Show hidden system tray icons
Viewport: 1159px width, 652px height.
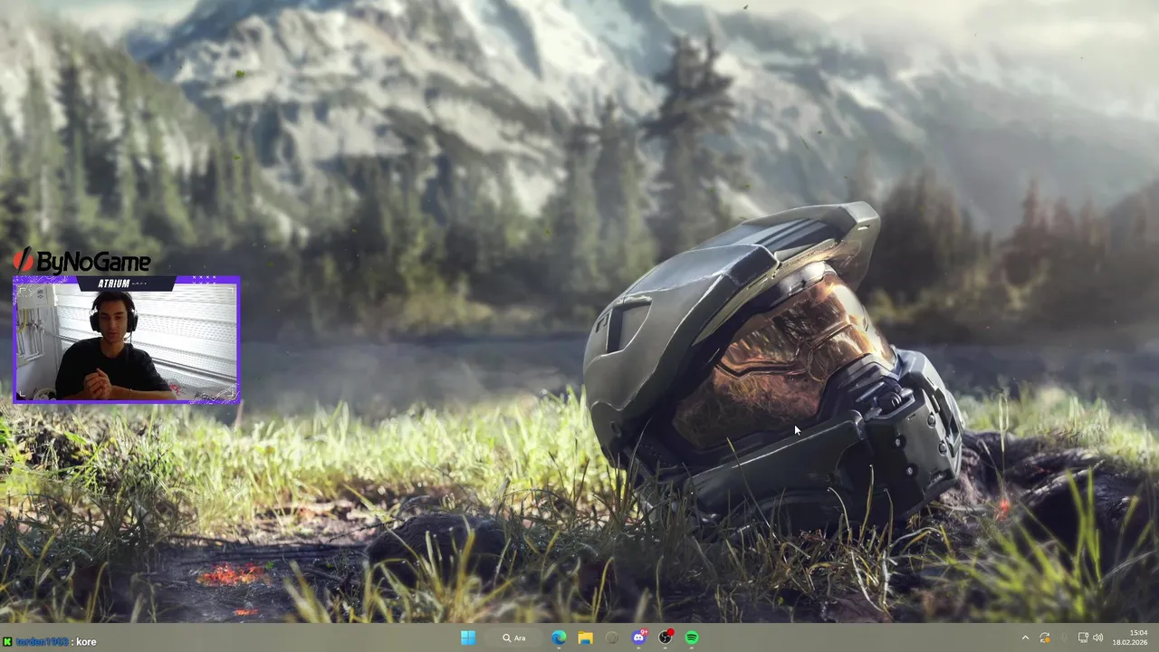tap(1025, 638)
